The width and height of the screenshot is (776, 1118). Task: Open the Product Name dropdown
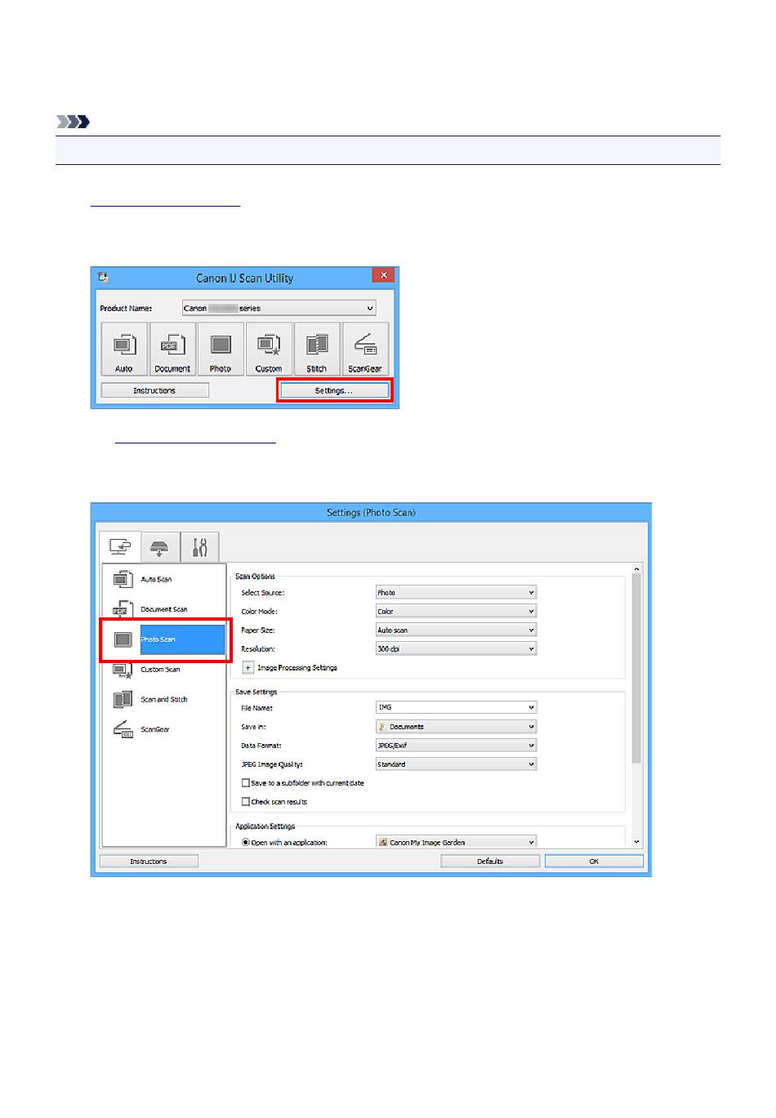279,309
